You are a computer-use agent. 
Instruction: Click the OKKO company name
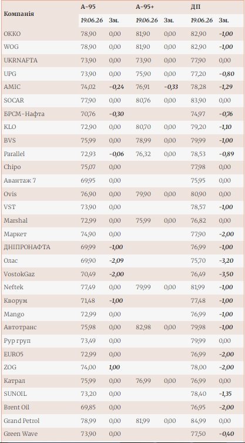[12, 34]
